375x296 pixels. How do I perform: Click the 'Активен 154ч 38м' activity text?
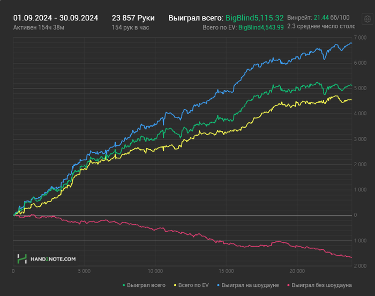point(39,27)
